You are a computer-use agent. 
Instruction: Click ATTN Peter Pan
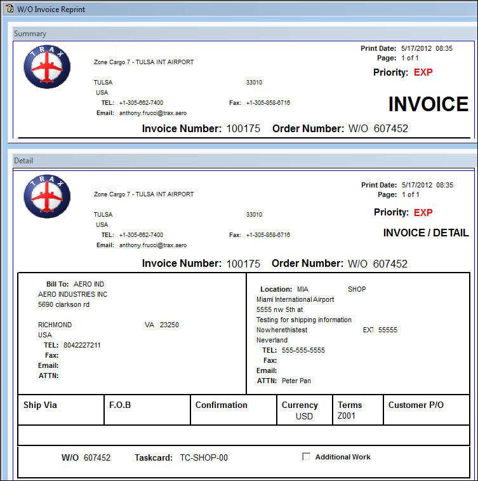(284, 381)
